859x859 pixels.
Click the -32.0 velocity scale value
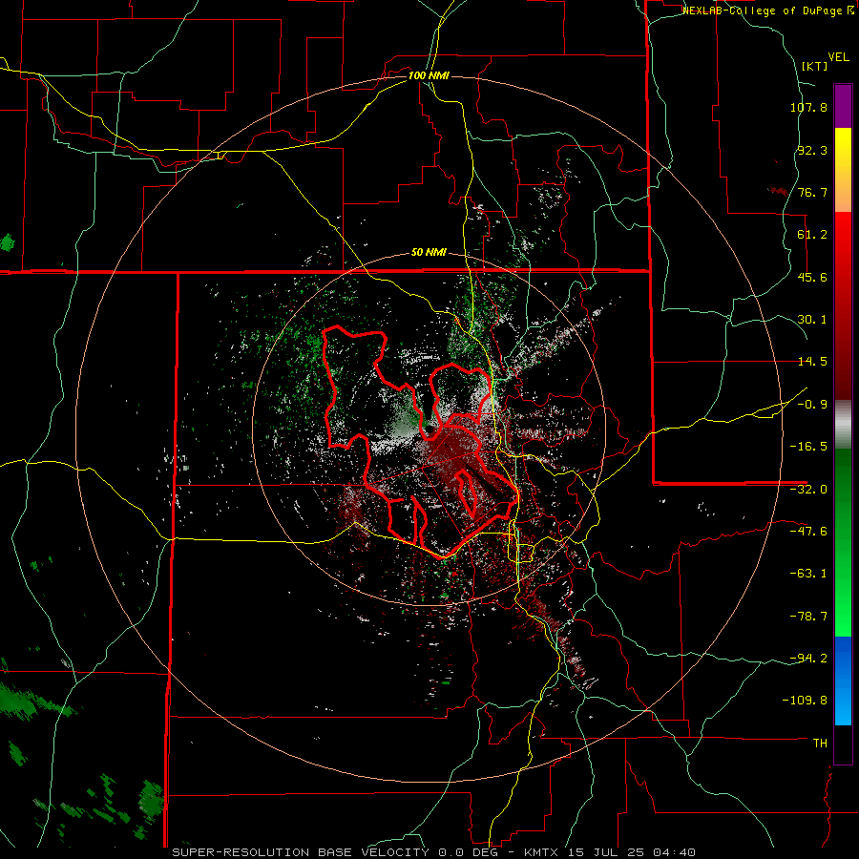click(x=808, y=490)
